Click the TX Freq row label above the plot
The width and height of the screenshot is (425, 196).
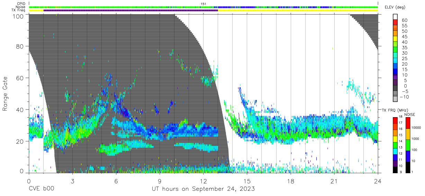tap(18, 10)
